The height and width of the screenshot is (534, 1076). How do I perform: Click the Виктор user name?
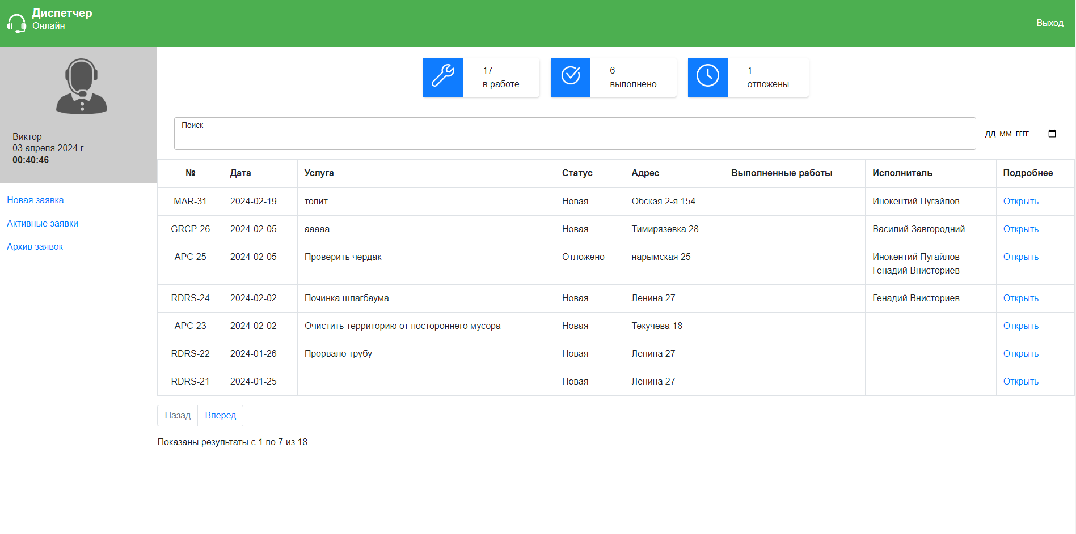pyautogui.click(x=27, y=136)
